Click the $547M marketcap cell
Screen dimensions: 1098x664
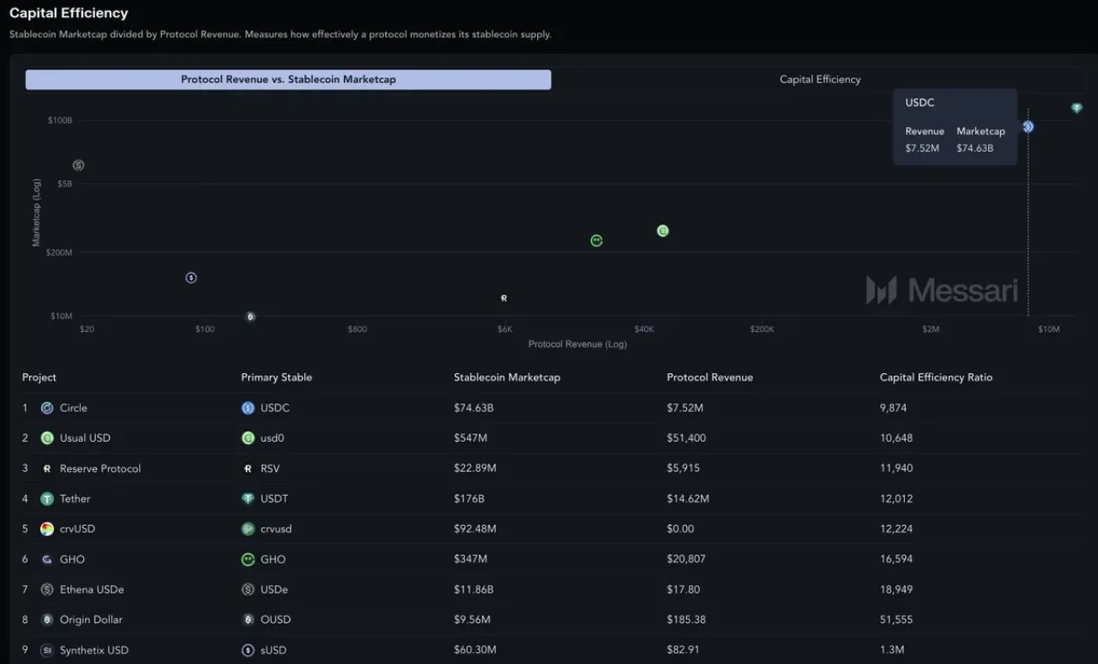coord(470,438)
